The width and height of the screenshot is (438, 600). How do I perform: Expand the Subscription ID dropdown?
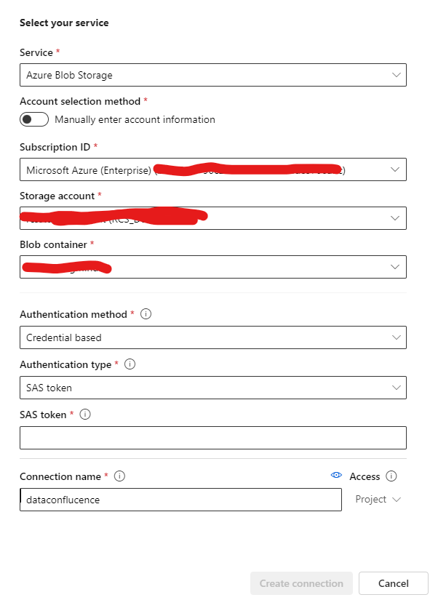(213, 169)
